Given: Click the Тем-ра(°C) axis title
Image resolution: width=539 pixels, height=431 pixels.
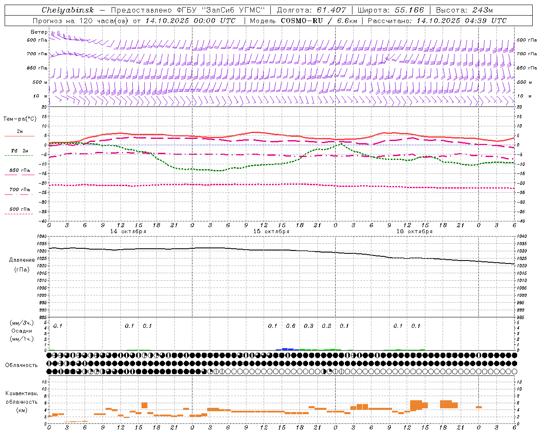Looking at the screenshot, I should coord(20,119).
